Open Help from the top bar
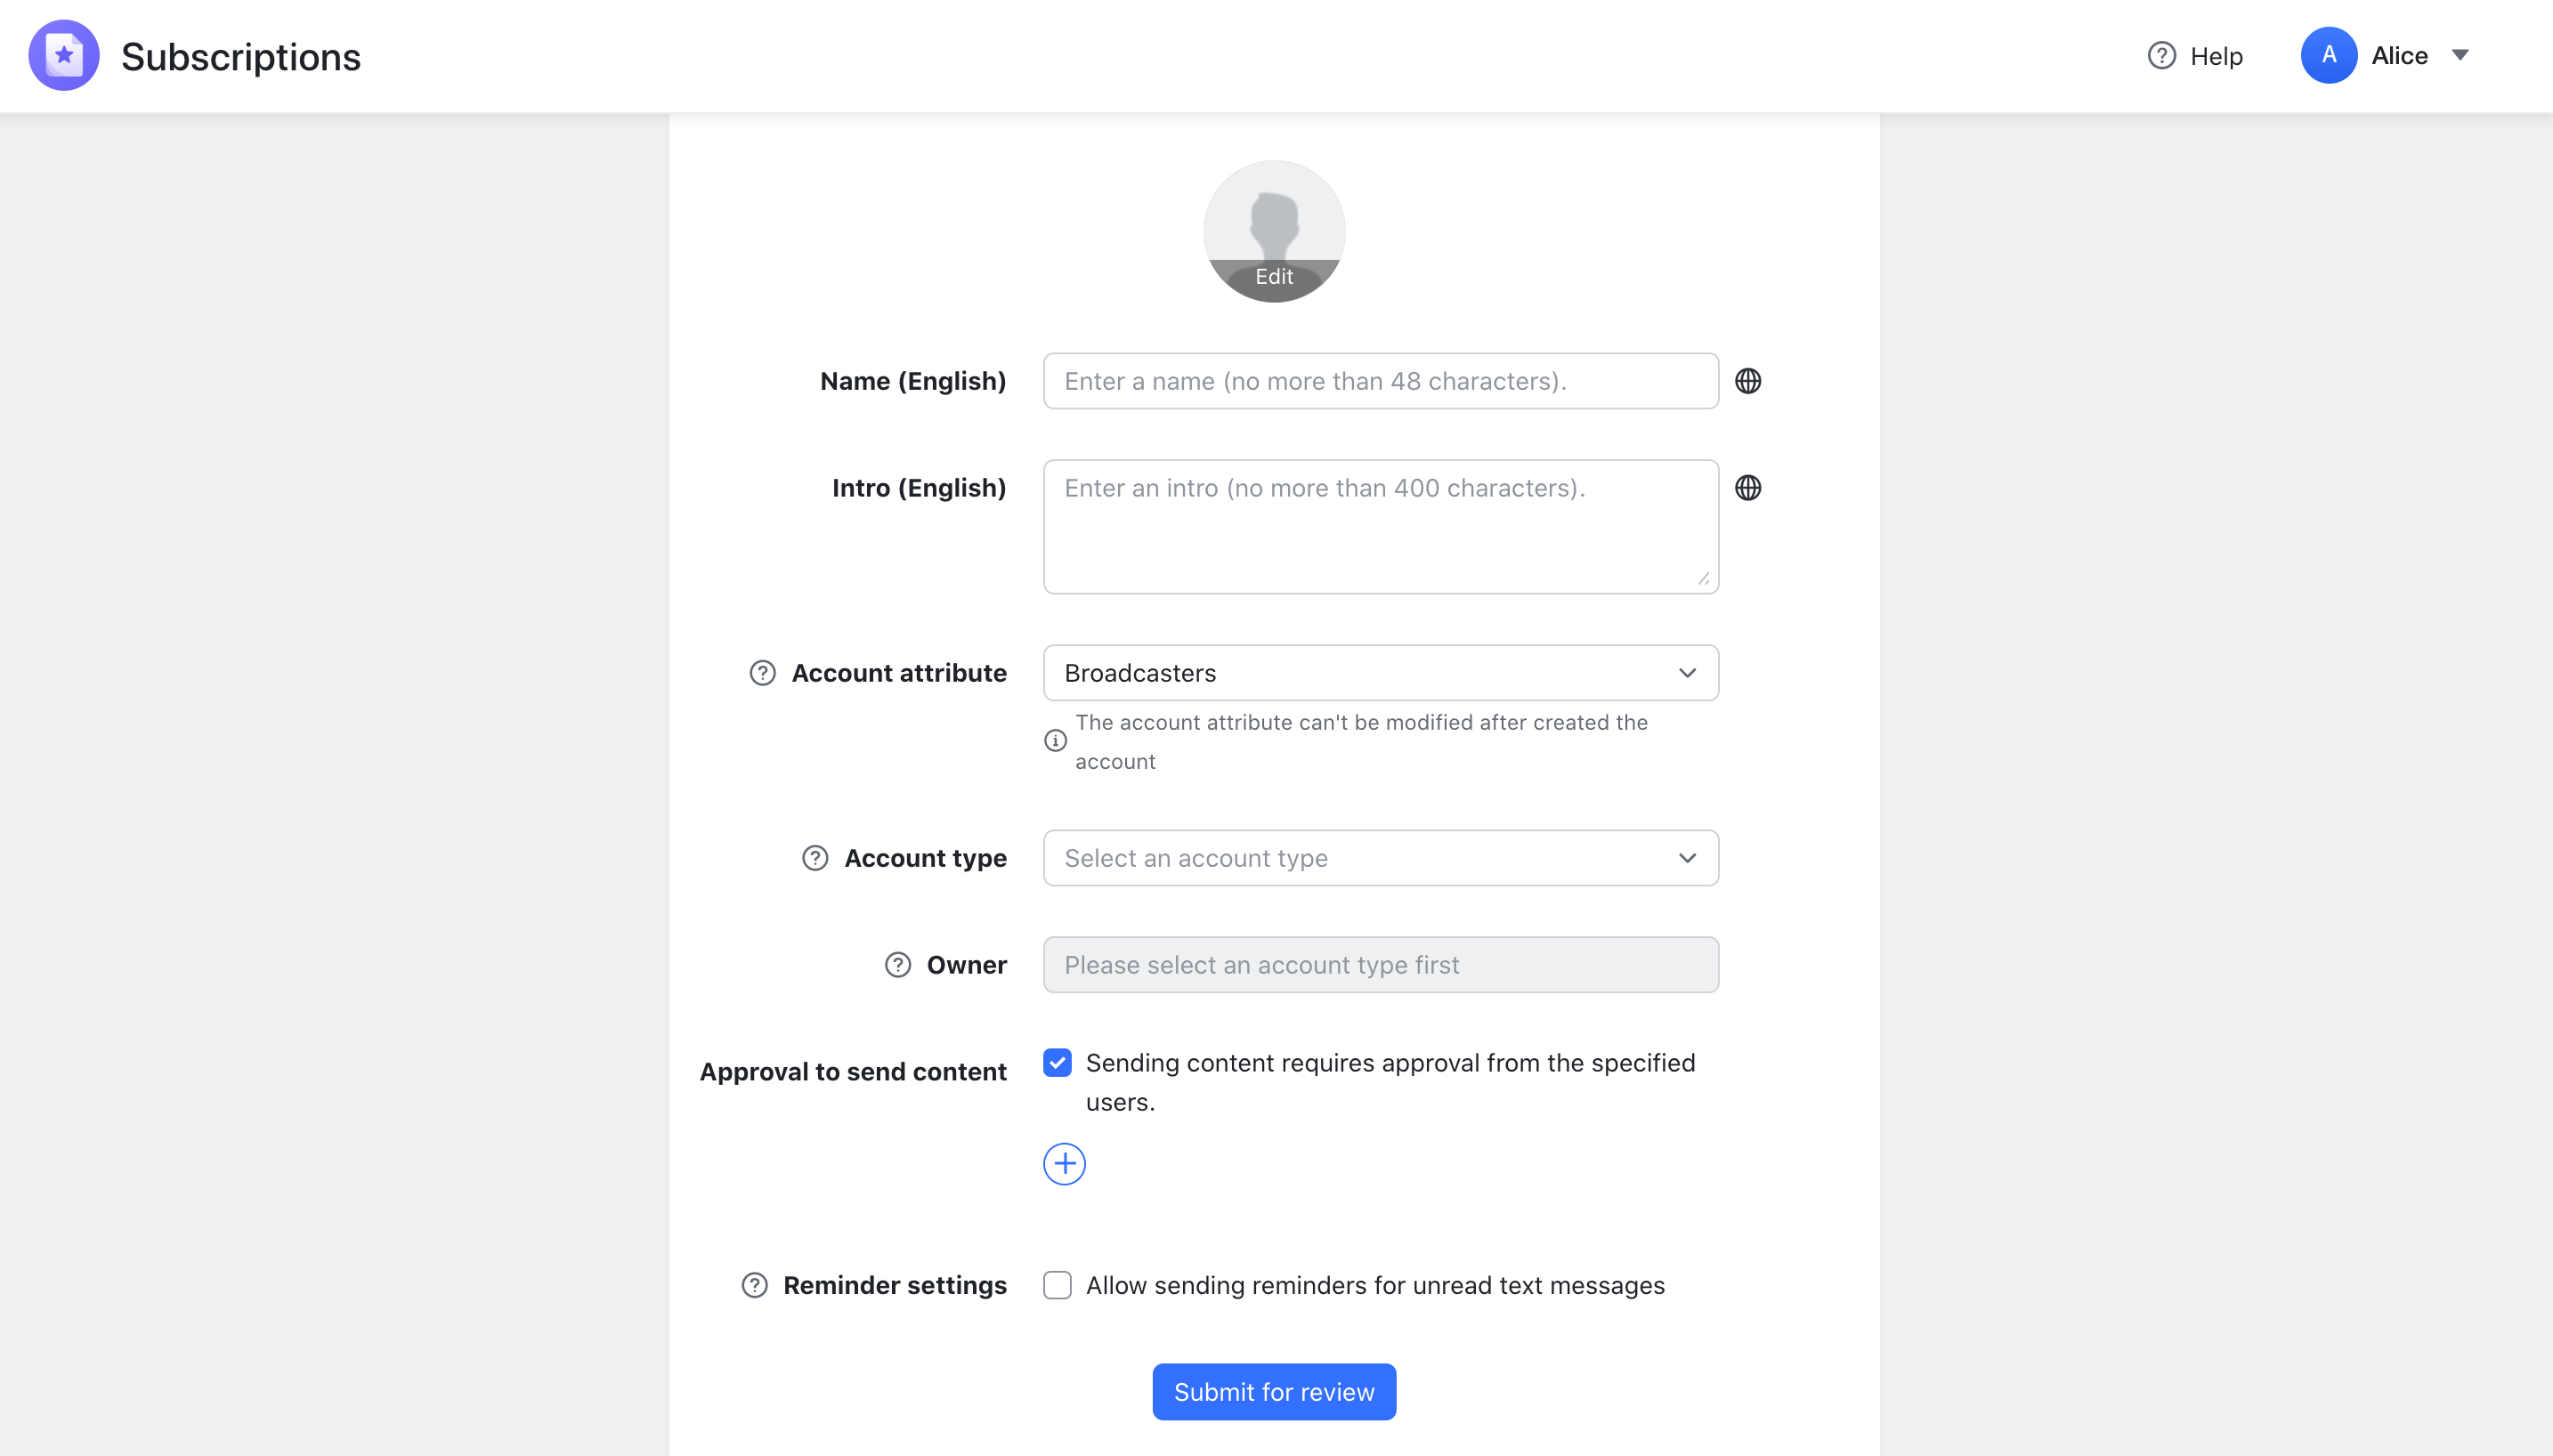Screen dimensions: 2553x1456 (2197, 56)
